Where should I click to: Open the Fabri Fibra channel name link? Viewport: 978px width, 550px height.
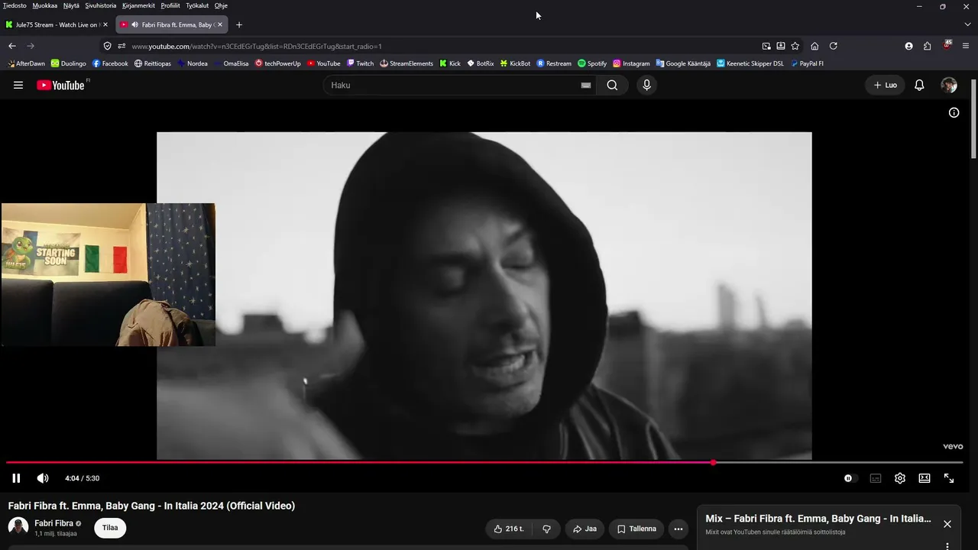[54, 523]
